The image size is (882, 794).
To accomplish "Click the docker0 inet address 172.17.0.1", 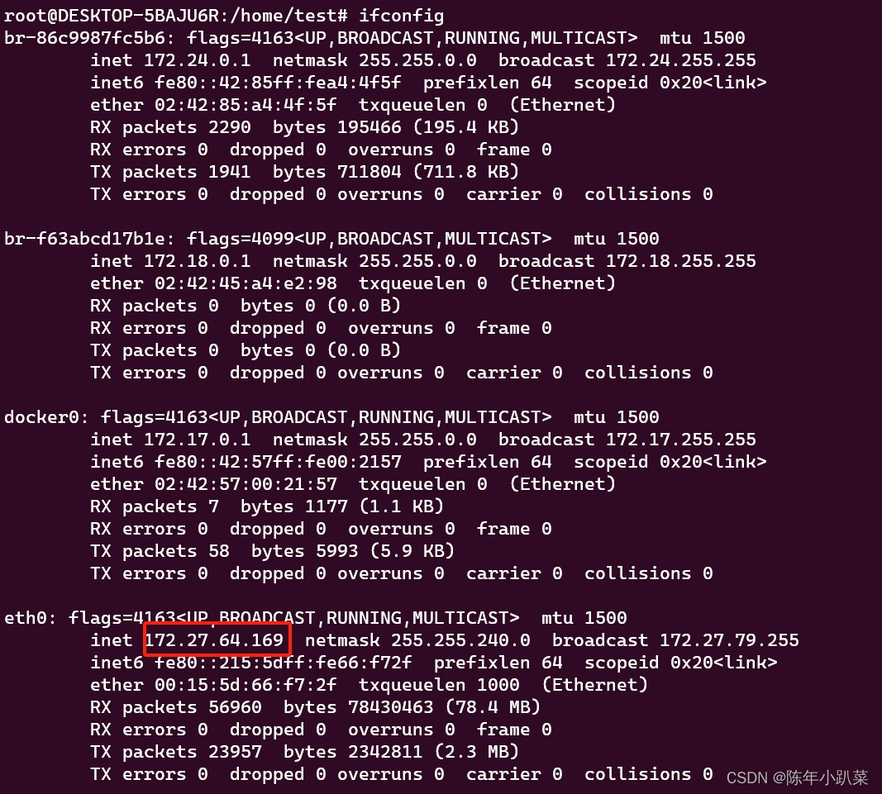I will (x=197, y=440).
